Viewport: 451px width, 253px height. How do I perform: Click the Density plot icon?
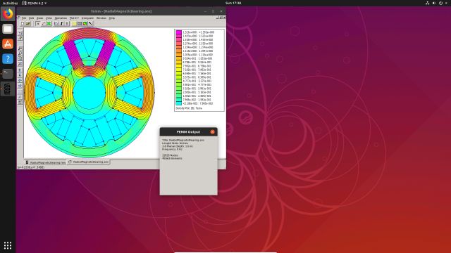coord(80,23)
